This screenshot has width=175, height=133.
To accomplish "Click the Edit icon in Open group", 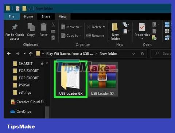I will point(154,31).
